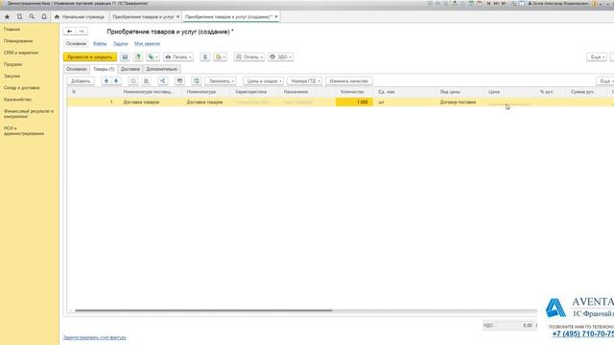Click the split row icon
The height and width of the screenshot is (345, 614).
click(162, 80)
